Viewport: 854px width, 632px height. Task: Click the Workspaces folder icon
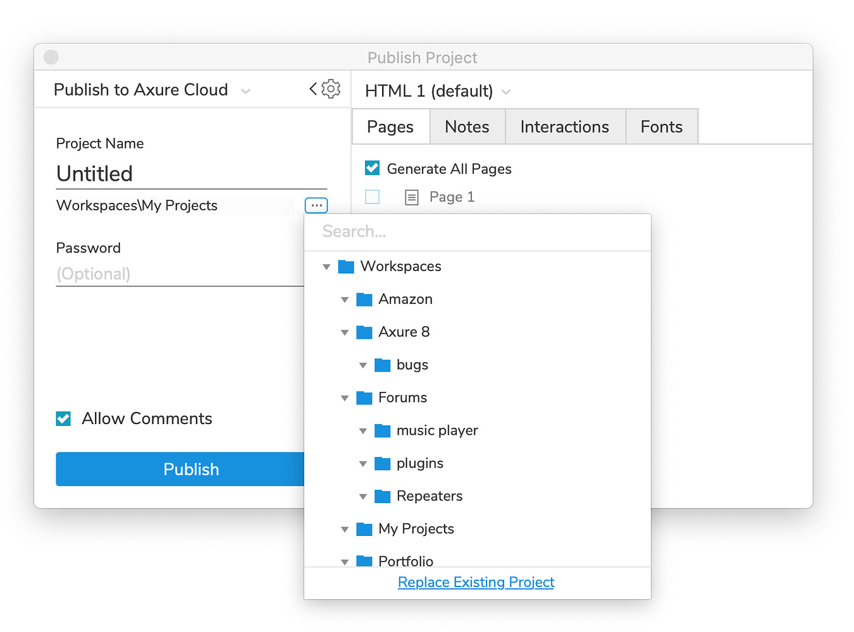[x=346, y=266]
